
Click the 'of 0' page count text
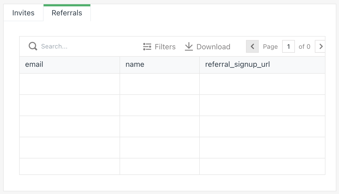point(304,47)
